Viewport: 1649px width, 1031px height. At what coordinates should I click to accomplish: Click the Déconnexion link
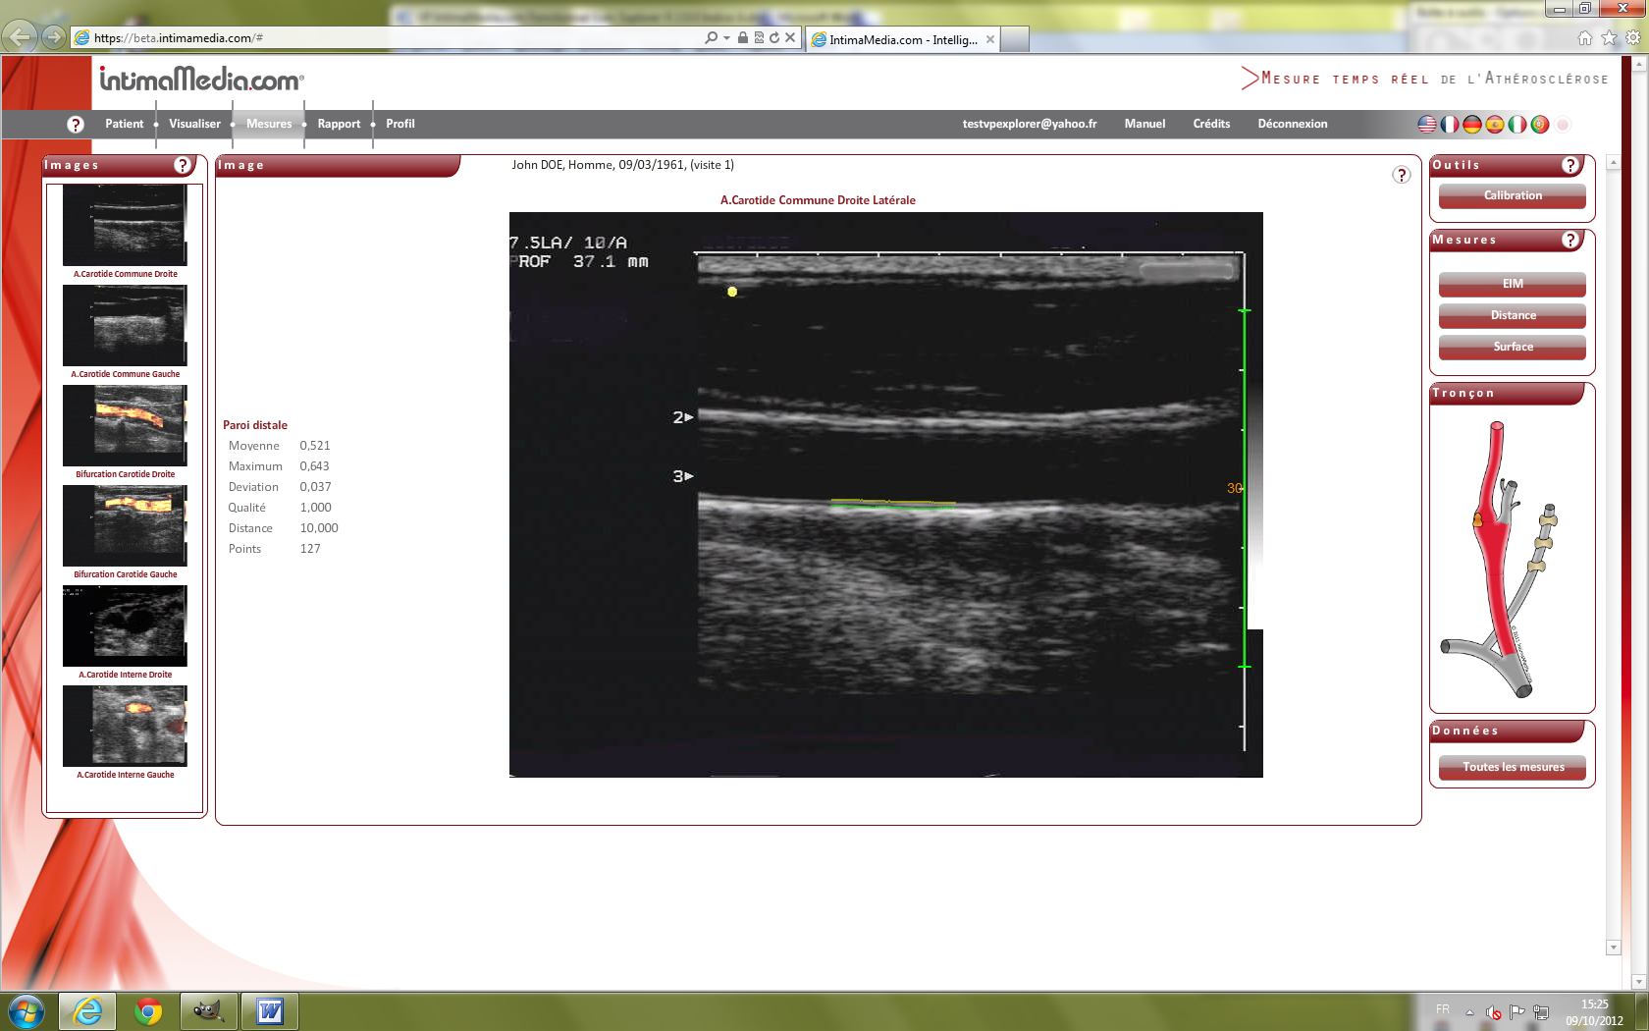(x=1292, y=124)
